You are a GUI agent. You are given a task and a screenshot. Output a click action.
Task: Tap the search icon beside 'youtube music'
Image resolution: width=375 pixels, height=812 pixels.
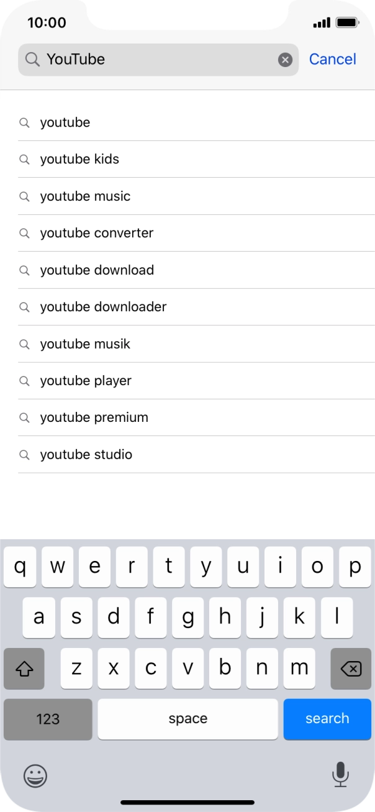pos(25,196)
